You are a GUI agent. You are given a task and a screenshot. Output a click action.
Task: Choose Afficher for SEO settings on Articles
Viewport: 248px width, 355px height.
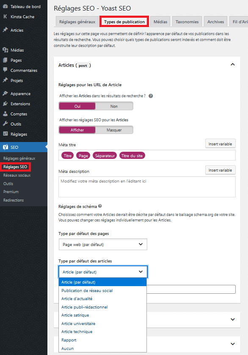(77, 130)
